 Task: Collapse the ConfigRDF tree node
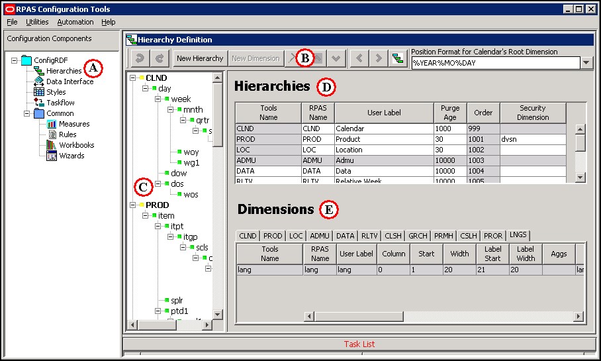[14, 60]
